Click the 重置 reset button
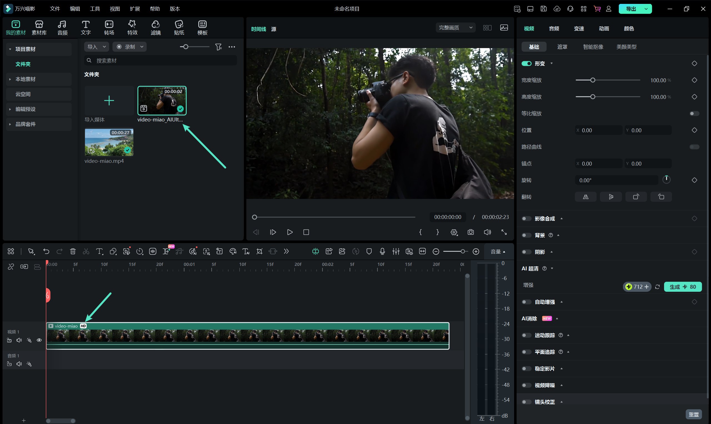The width and height of the screenshot is (711, 424). [694, 414]
